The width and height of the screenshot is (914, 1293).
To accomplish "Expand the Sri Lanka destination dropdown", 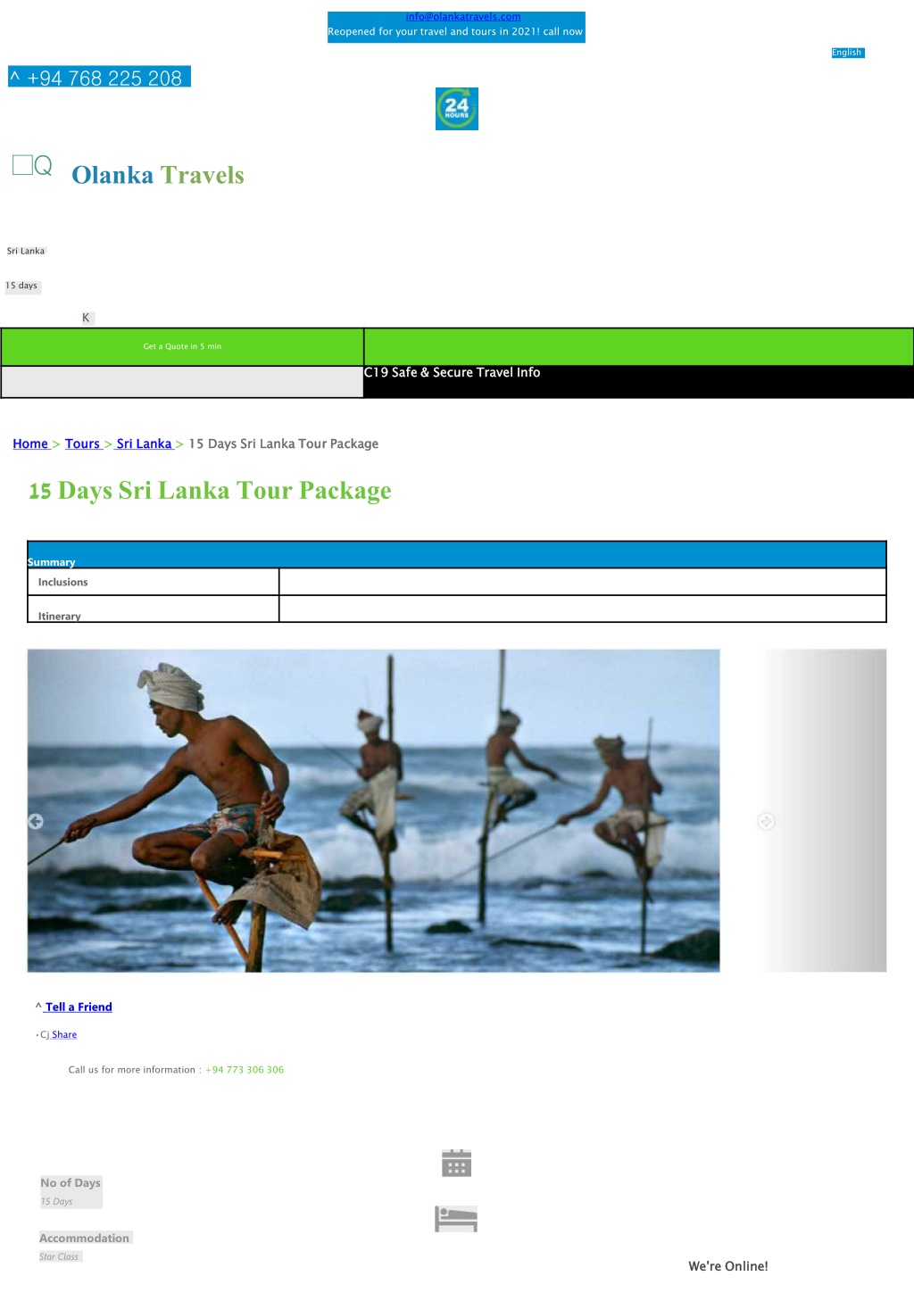I will click(x=26, y=251).
